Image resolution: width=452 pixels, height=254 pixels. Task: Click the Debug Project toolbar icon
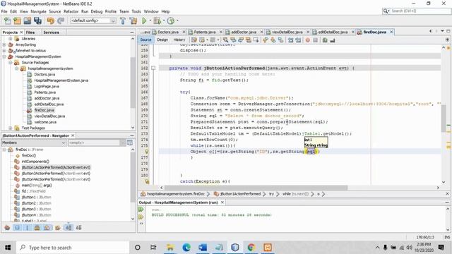coord(157,20)
